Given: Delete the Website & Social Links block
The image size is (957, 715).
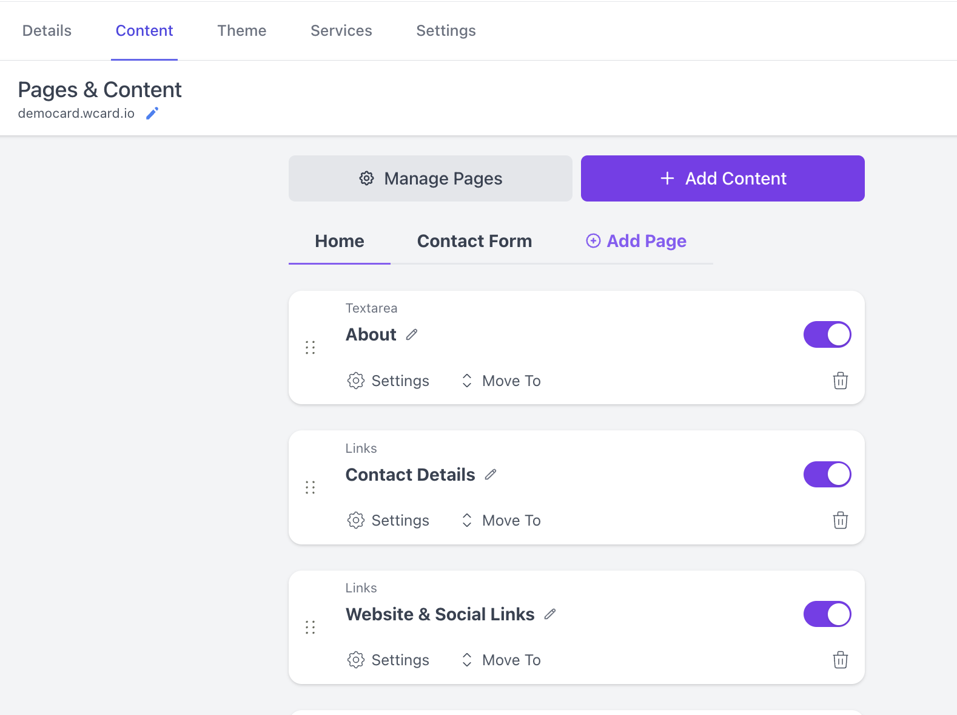Looking at the screenshot, I should 840,660.
